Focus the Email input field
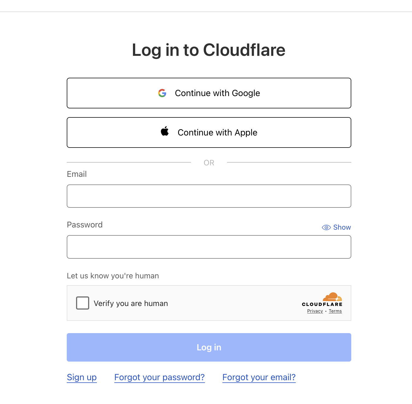 click(209, 196)
